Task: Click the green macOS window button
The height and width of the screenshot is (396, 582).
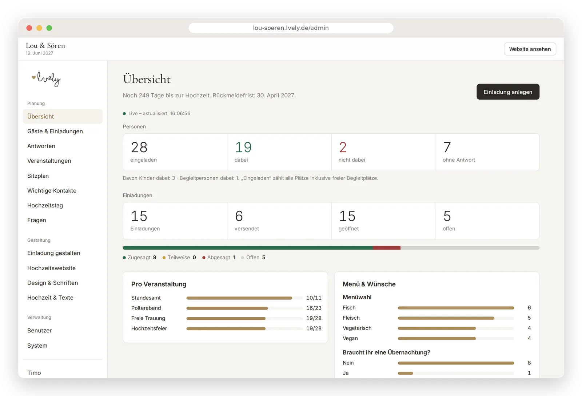Action: 49,28
